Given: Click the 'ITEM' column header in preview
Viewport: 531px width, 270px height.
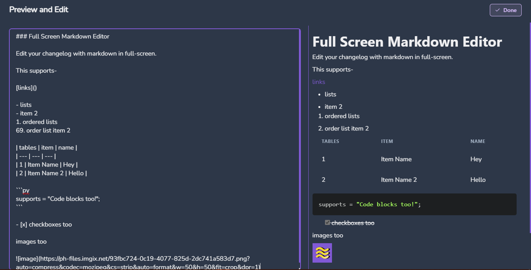Looking at the screenshot, I should click(387, 141).
